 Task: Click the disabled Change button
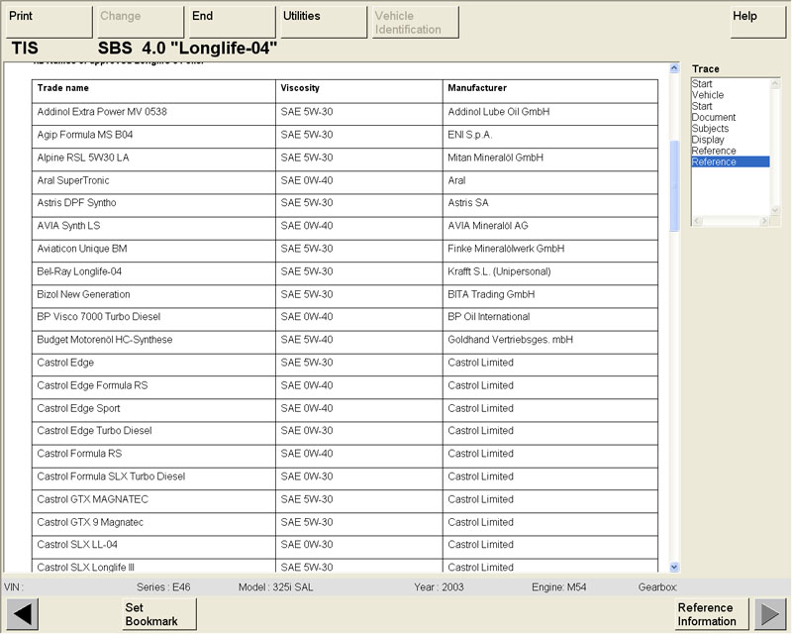click(139, 22)
